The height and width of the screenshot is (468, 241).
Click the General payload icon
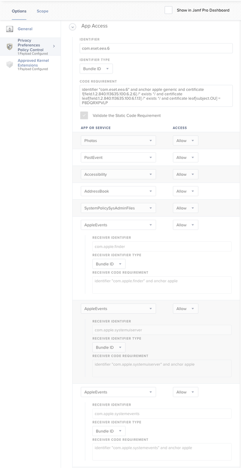pyautogui.click(x=9, y=29)
